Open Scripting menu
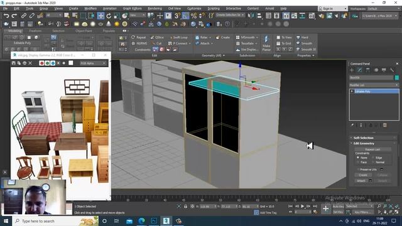The width and height of the screenshot is (402, 226). point(214,8)
